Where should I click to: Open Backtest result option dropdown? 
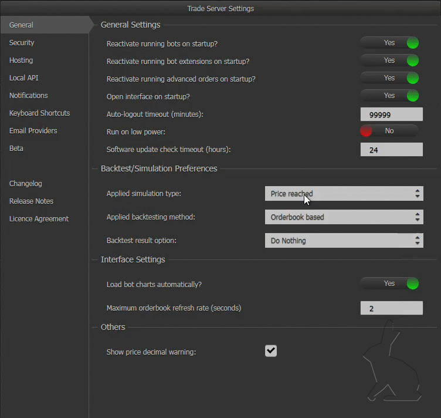pos(344,240)
